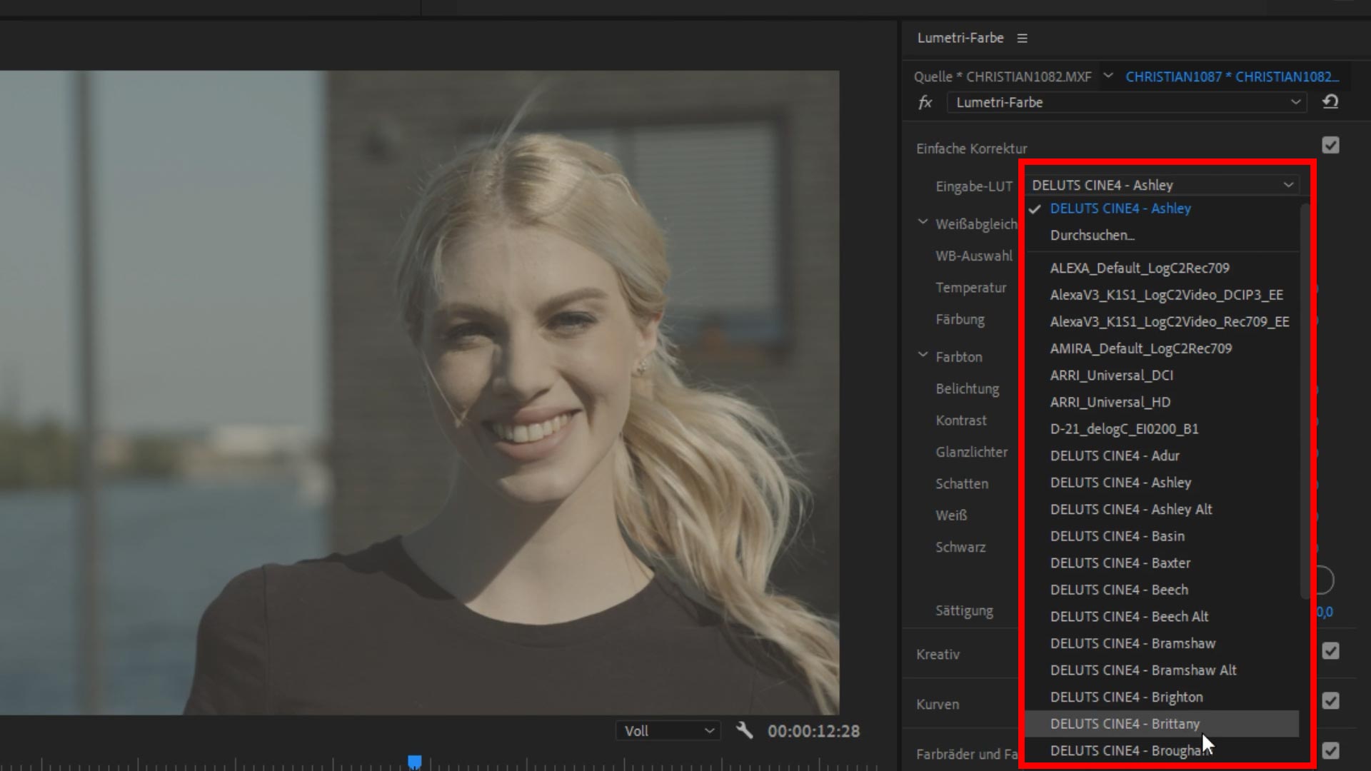
Task: Open the Quelle clip dropdown arrow
Action: point(1108,76)
